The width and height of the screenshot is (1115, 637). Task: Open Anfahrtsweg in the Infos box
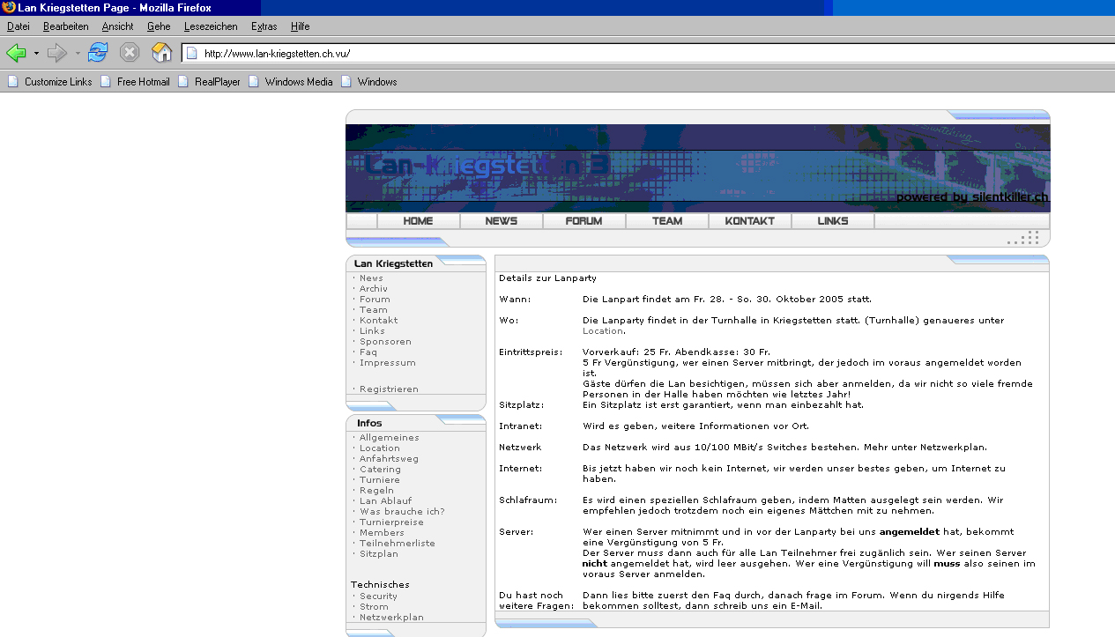(x=389, y=459)
